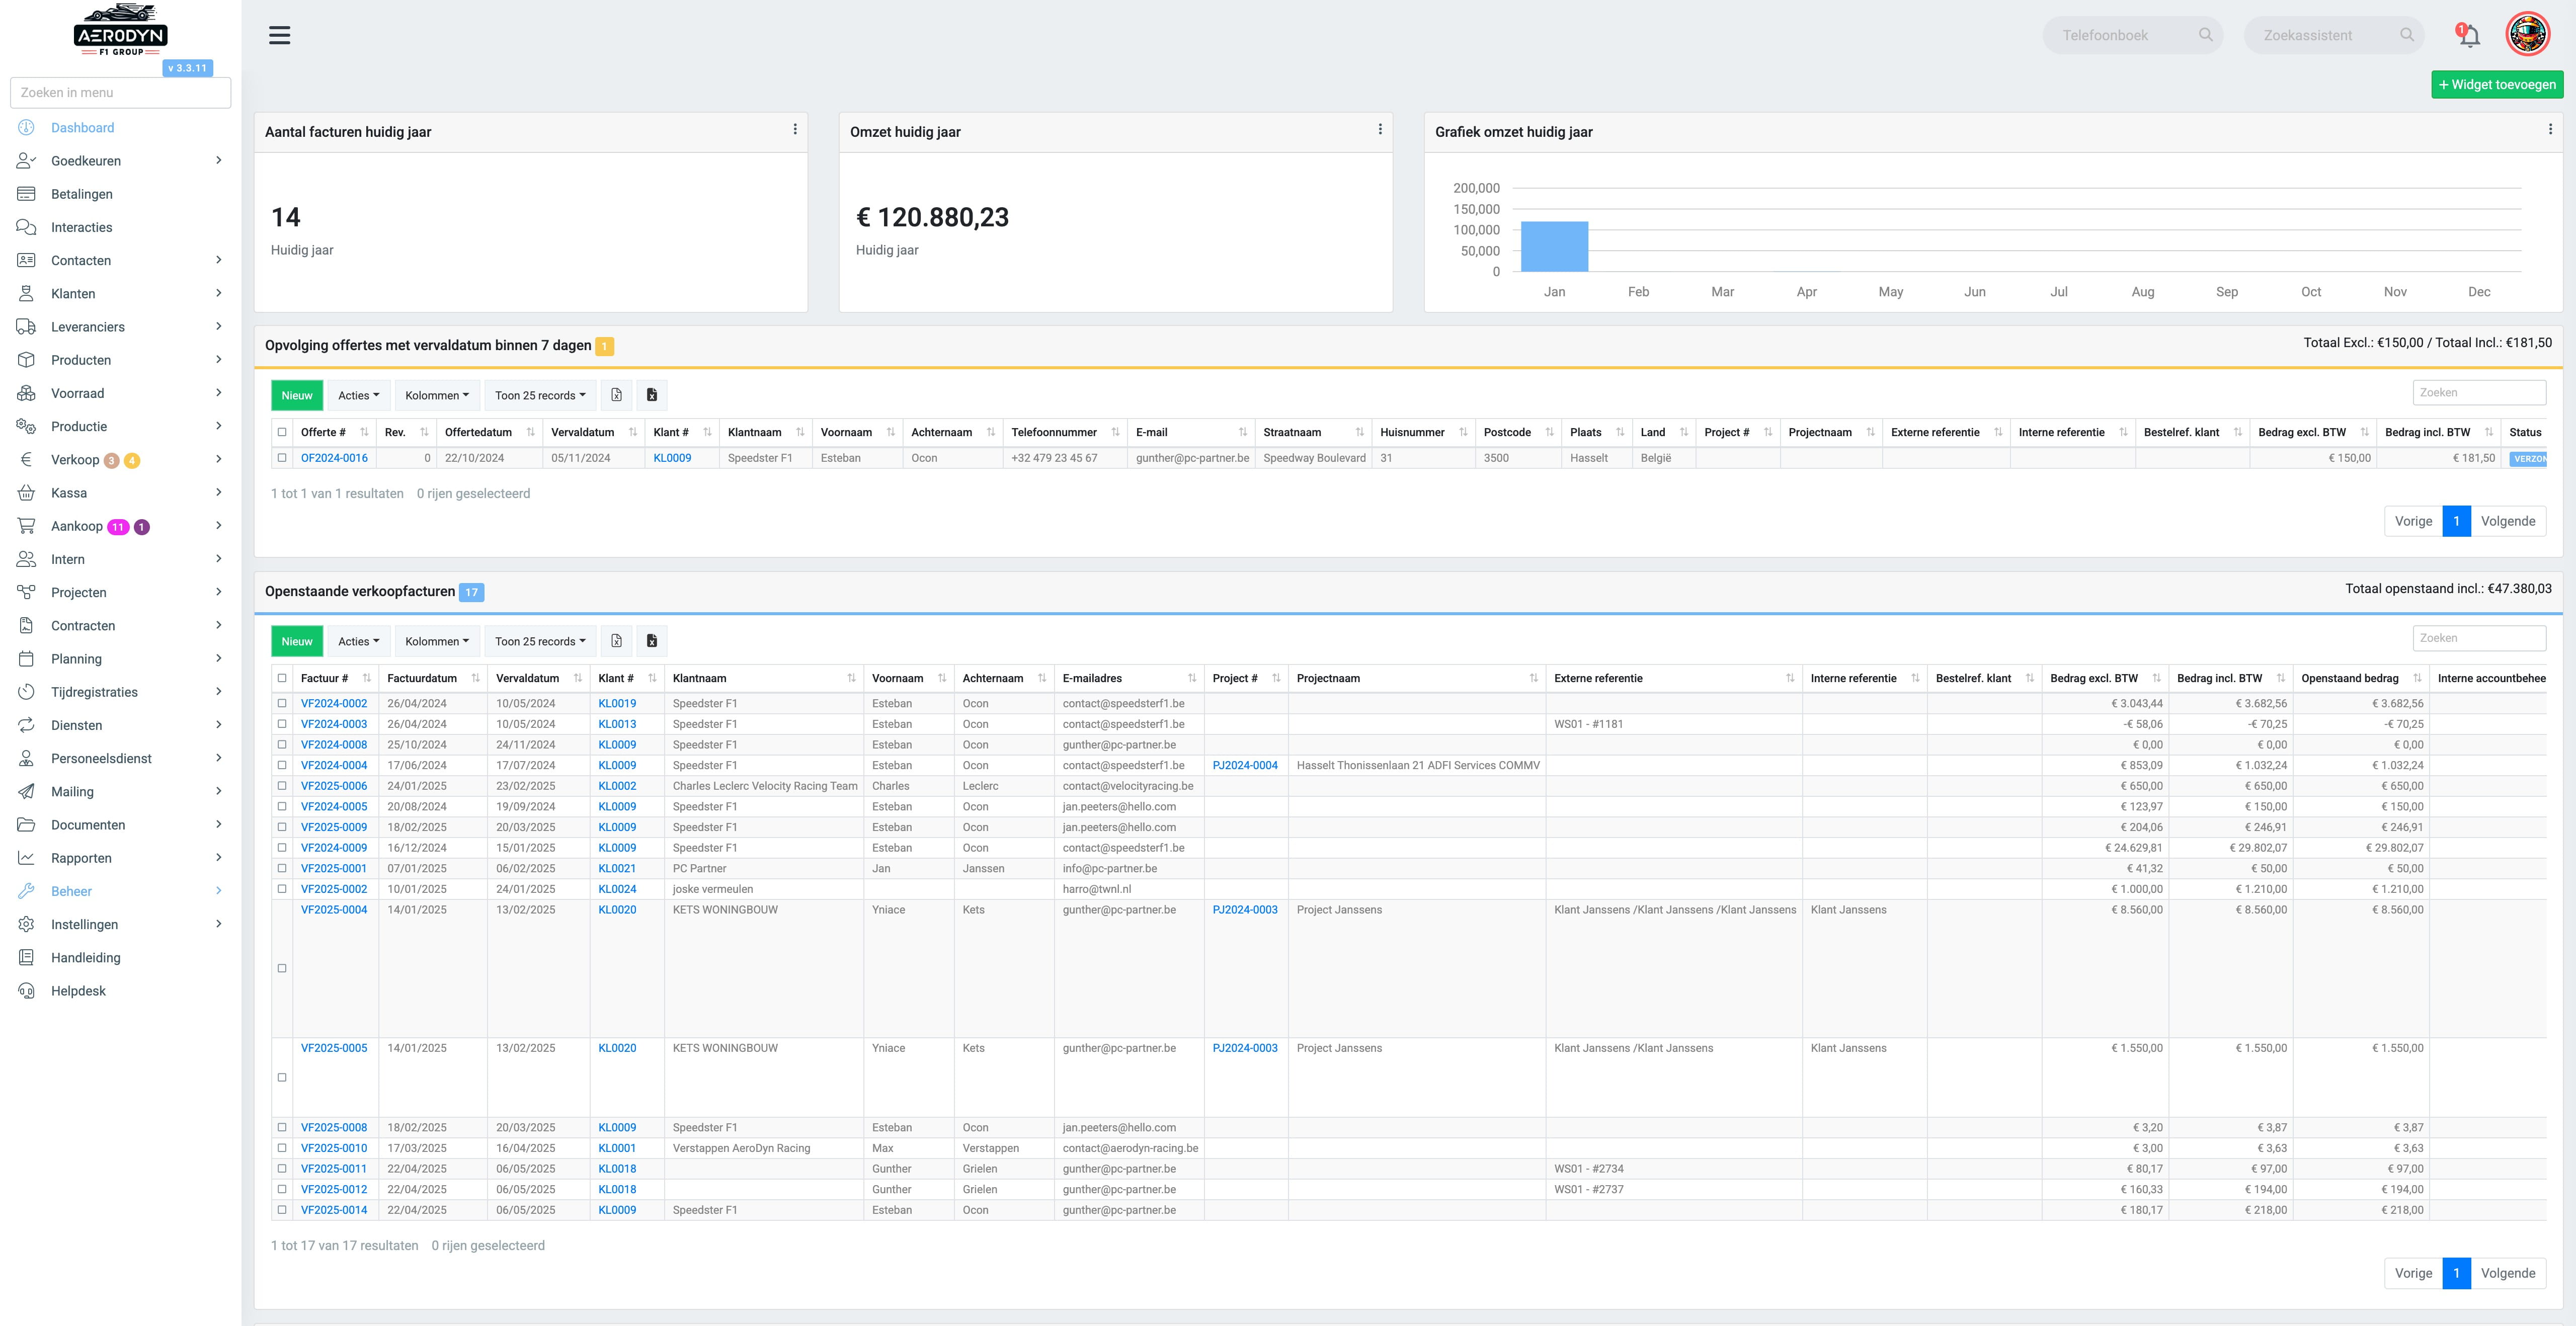Image resolution: width=2576 pixels, height=1326 pixels.
Task: Open Betalingen in the sidebar
Action: pyautogui.click(x=120, y=194)
